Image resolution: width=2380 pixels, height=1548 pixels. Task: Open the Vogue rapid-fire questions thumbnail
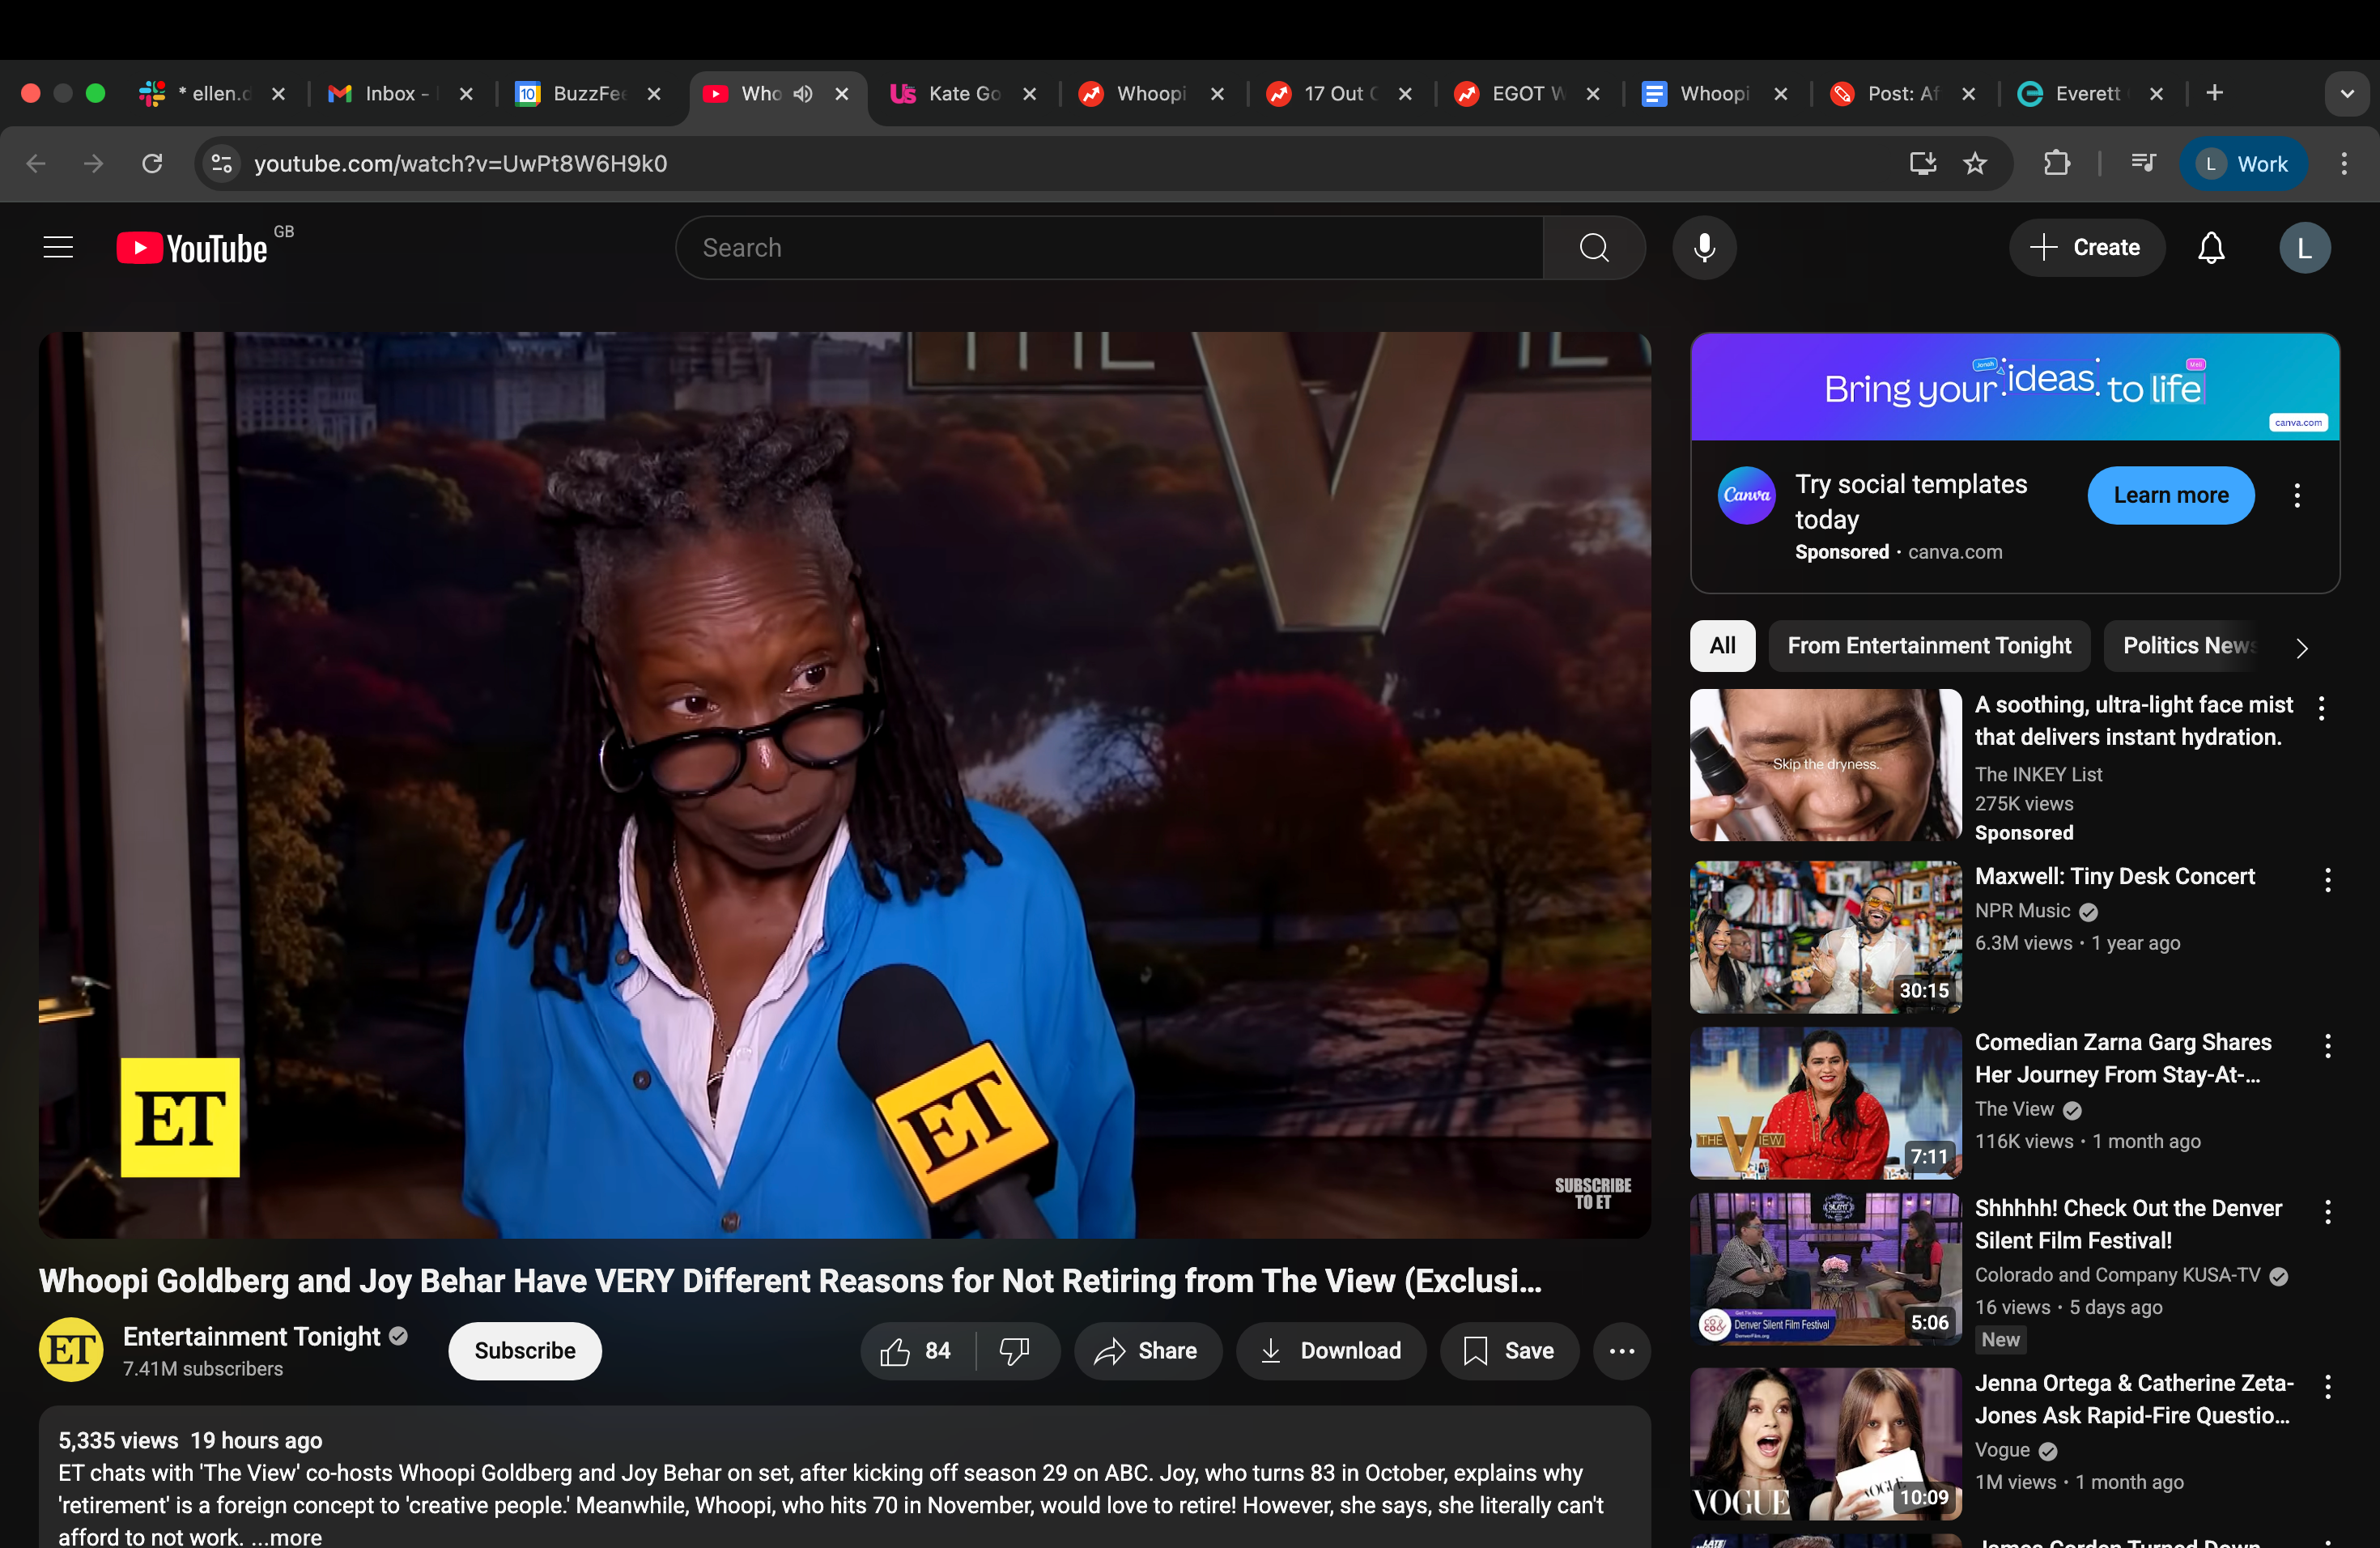(1826, 1444)
